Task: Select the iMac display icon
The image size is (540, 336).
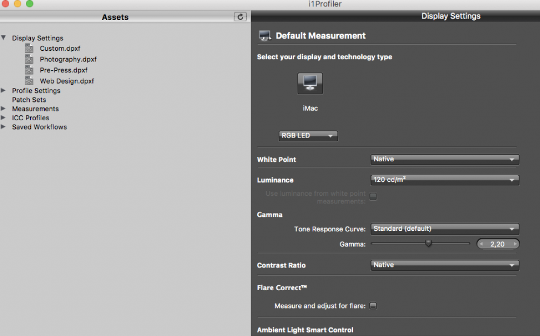Action: 310,83
